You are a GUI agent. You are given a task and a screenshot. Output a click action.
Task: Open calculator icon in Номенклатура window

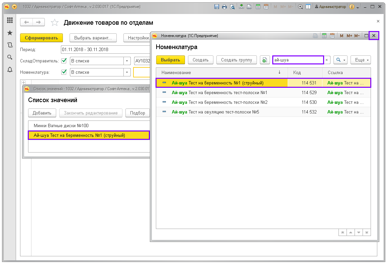tap(324, 36)
